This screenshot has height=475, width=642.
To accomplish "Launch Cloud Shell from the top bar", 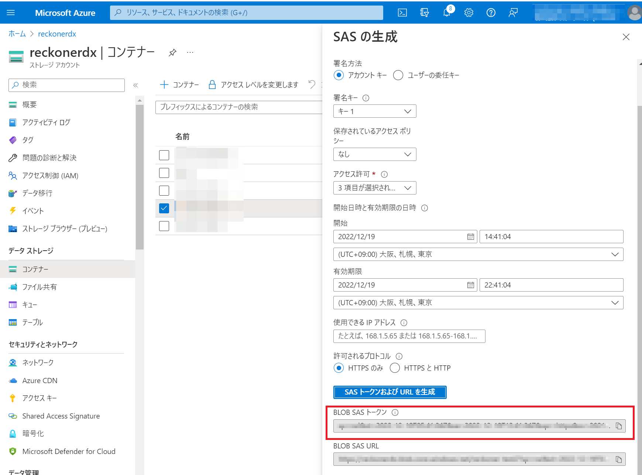I will tap(402, 13).
